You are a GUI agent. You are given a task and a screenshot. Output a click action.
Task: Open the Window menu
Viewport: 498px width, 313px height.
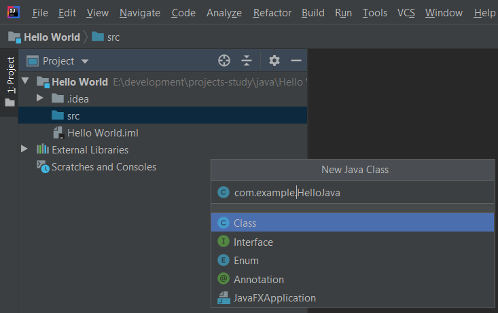(444, 13)
